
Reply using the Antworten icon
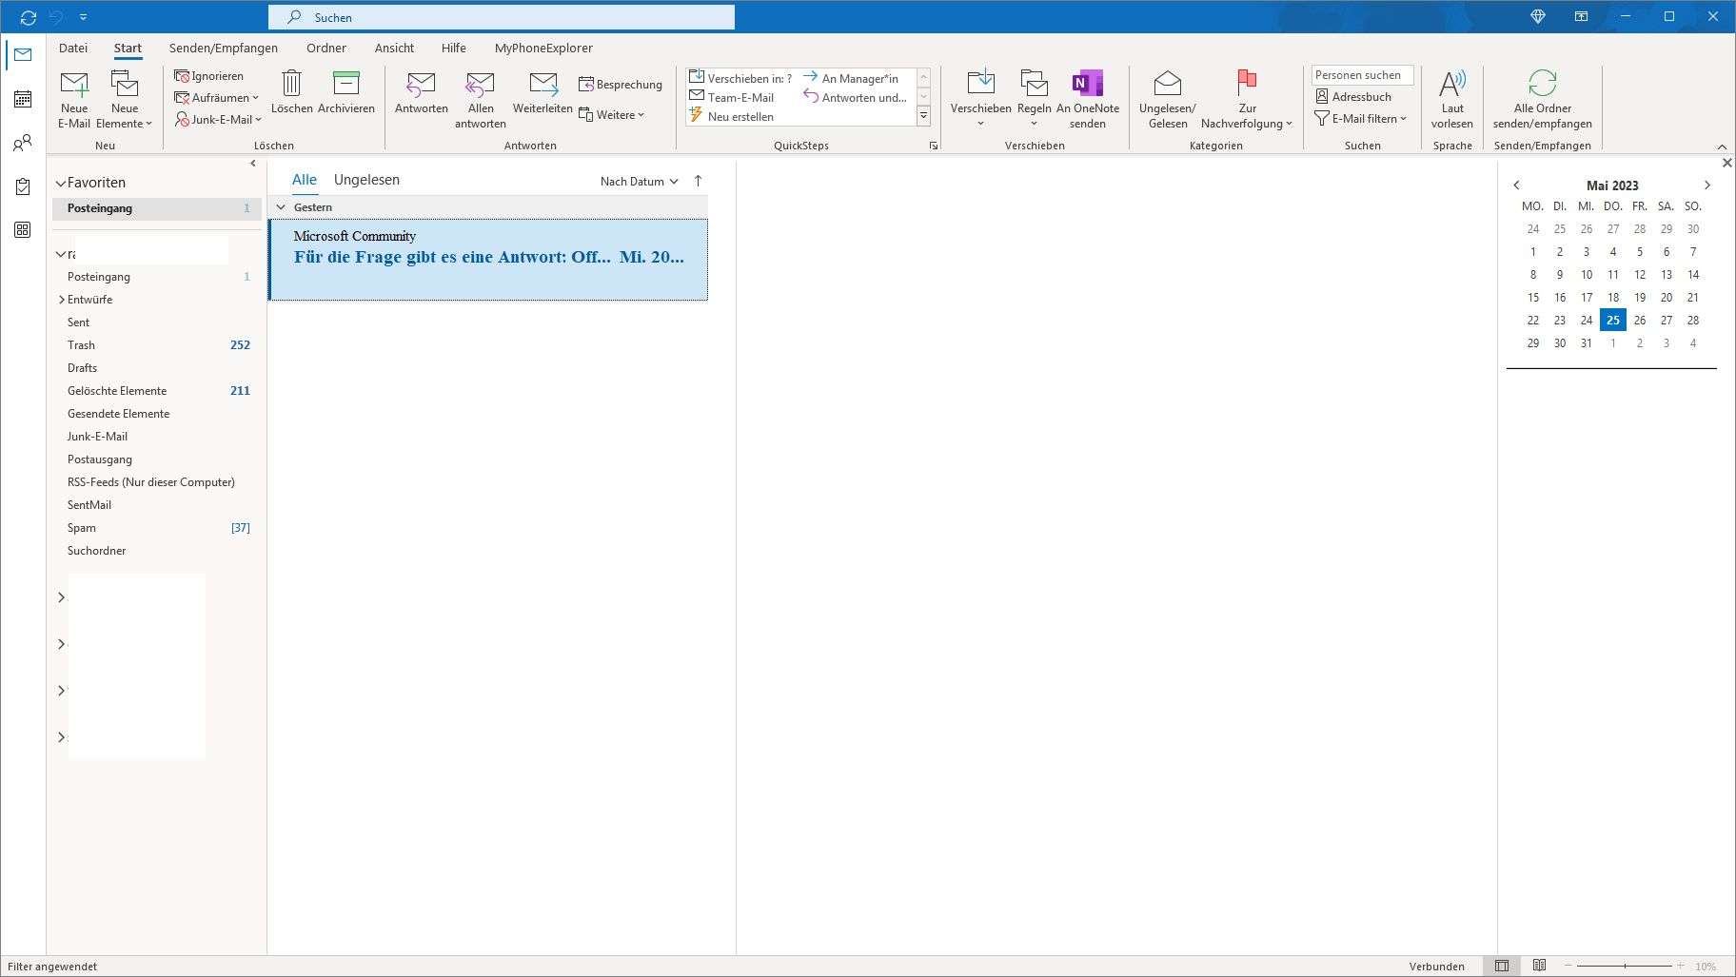coord(422,92)
